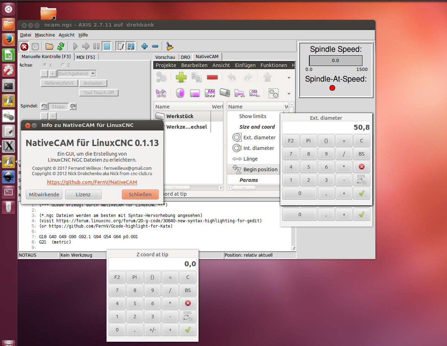This screenshot has width=447, height=346.
Task: Open the Hilfe menu
Action: (x=83, y=35)
